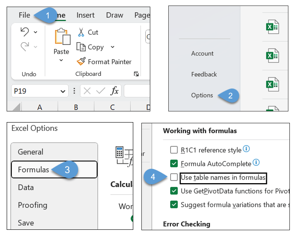Click the Undo arrow icon
Viewport: 295px width, 235px height.
tap(25, 32)
